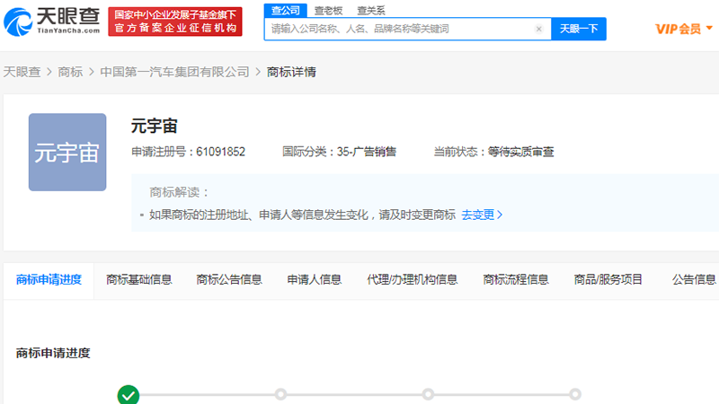Hit the 天眼一下 search button

(x=579, y=29)
